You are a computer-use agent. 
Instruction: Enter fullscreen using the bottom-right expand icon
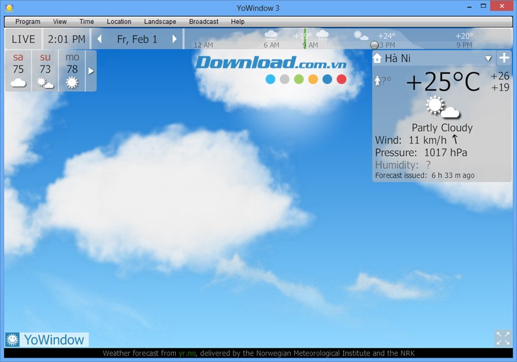pos(503,338)
